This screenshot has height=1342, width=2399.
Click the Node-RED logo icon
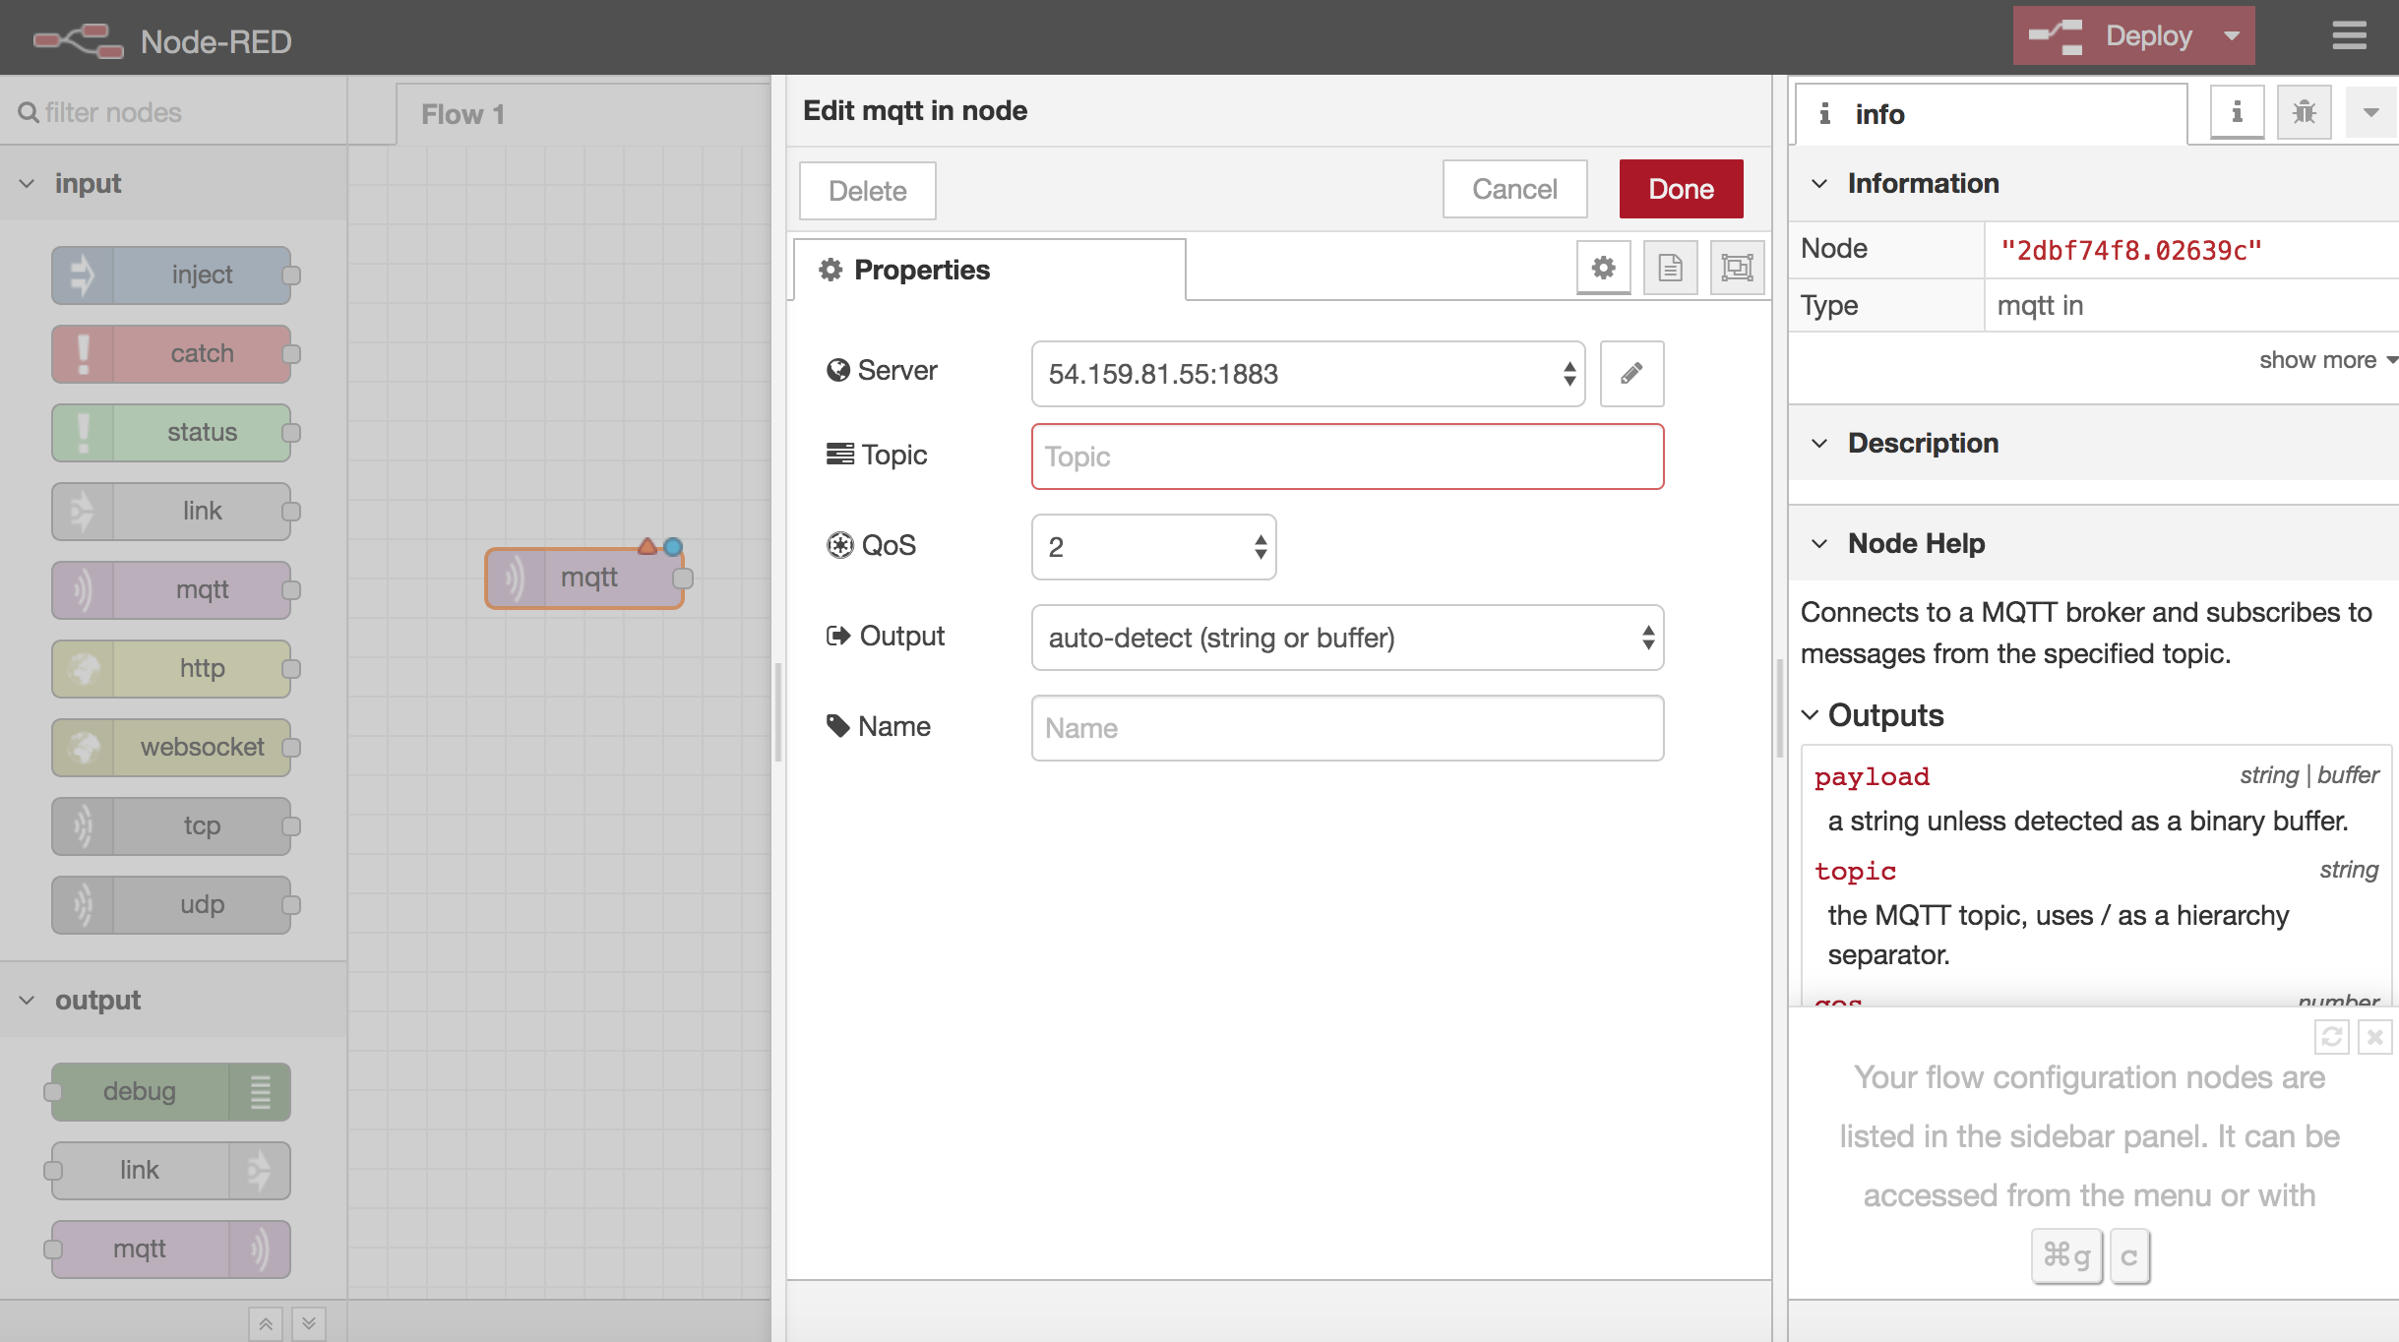tap(78, 40)
